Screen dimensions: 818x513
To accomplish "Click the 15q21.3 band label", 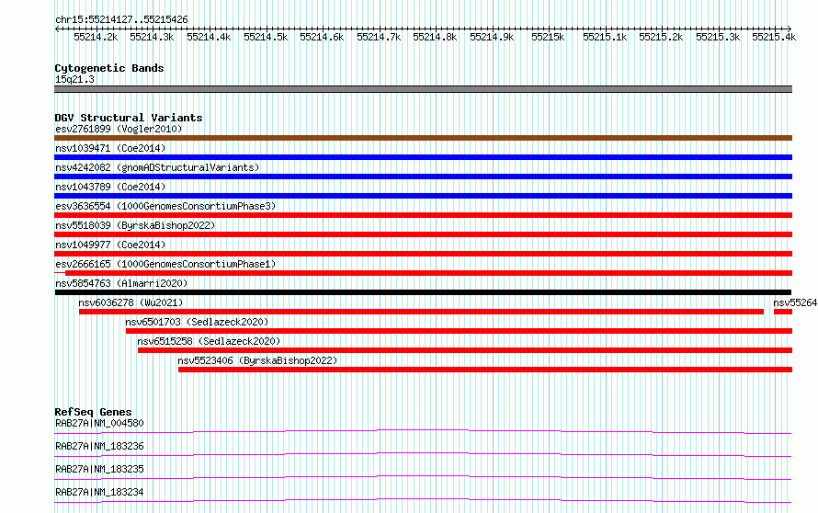I will (74, 79).
